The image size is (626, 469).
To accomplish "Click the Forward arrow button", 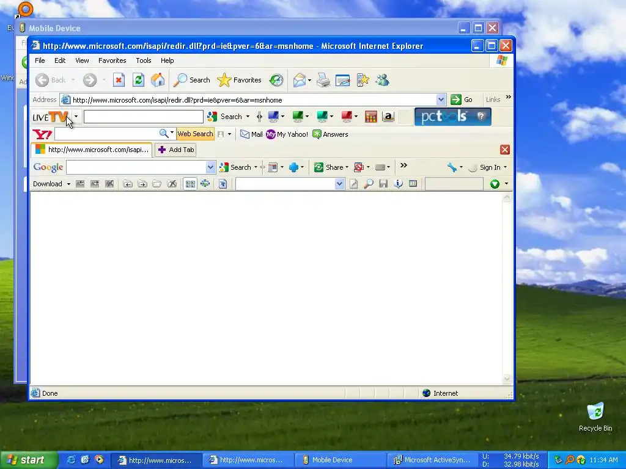I will point(90,80).
